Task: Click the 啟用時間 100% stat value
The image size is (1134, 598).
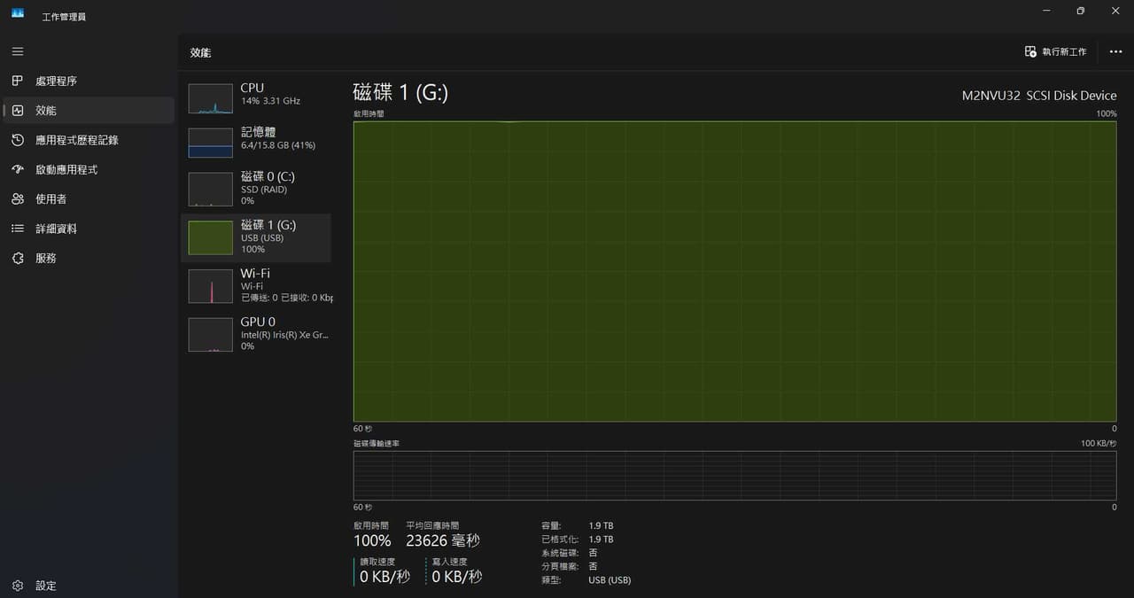Action: (x=372, y=540)
